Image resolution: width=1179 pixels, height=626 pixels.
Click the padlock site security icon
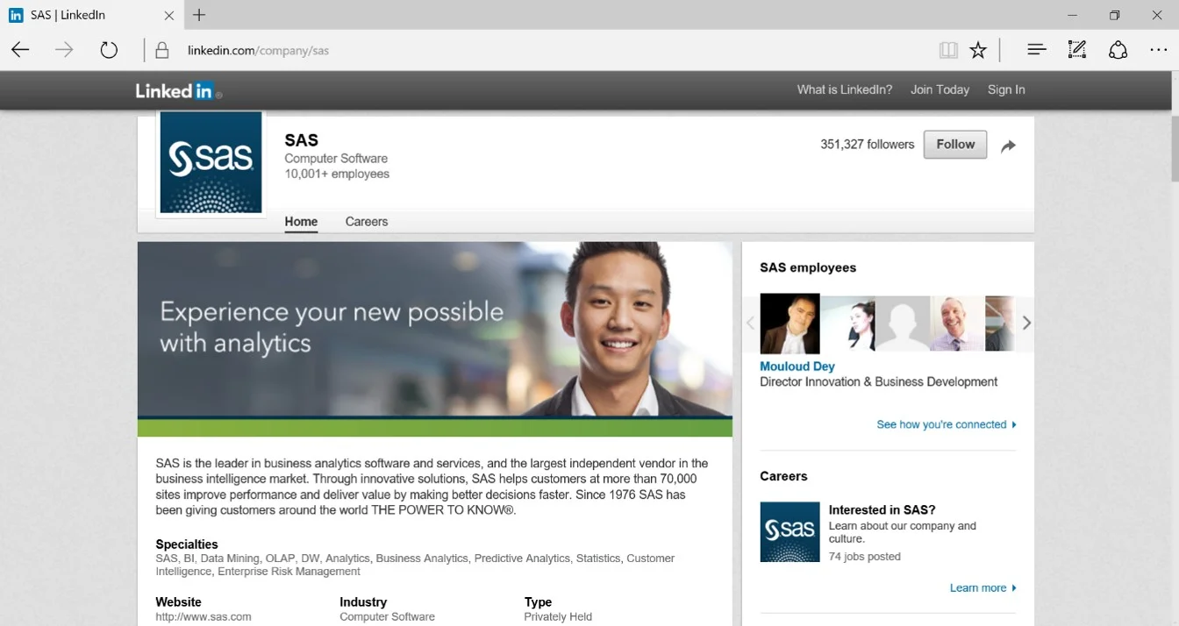(161, 50)
